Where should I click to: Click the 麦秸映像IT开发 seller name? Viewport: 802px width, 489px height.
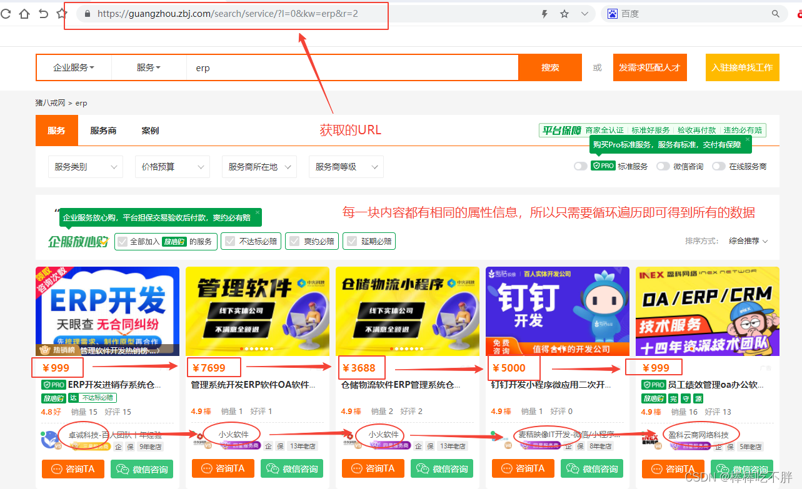(x=569, y=435)
